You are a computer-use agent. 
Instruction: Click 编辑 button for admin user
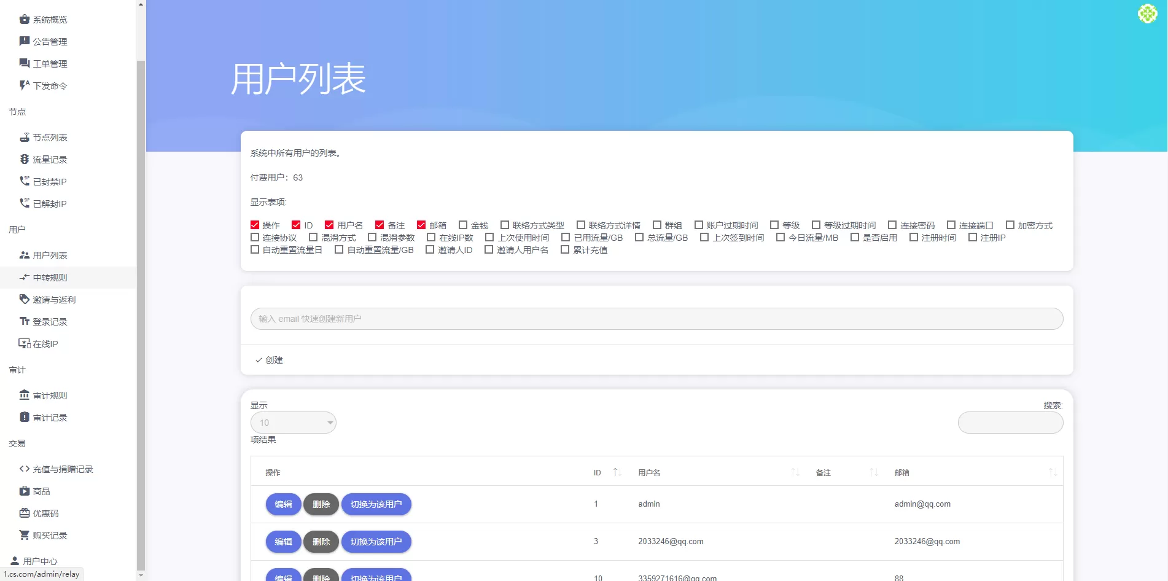[283, 504]
